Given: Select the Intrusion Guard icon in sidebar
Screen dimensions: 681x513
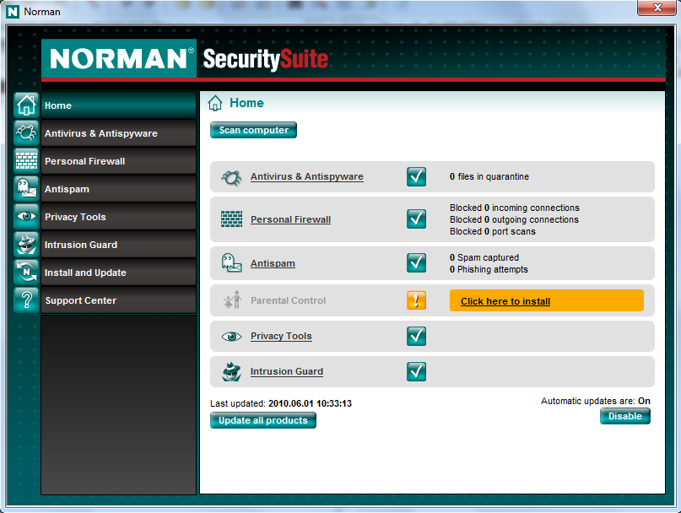Looking at the screenshot, I should [x=26, y=245].
